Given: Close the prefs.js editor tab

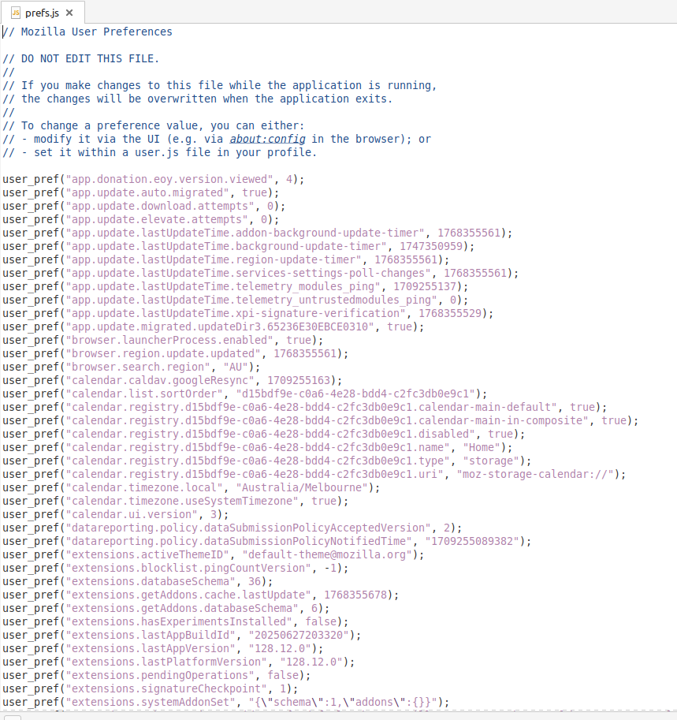Looking at the screenshot, I should point(69,13).
